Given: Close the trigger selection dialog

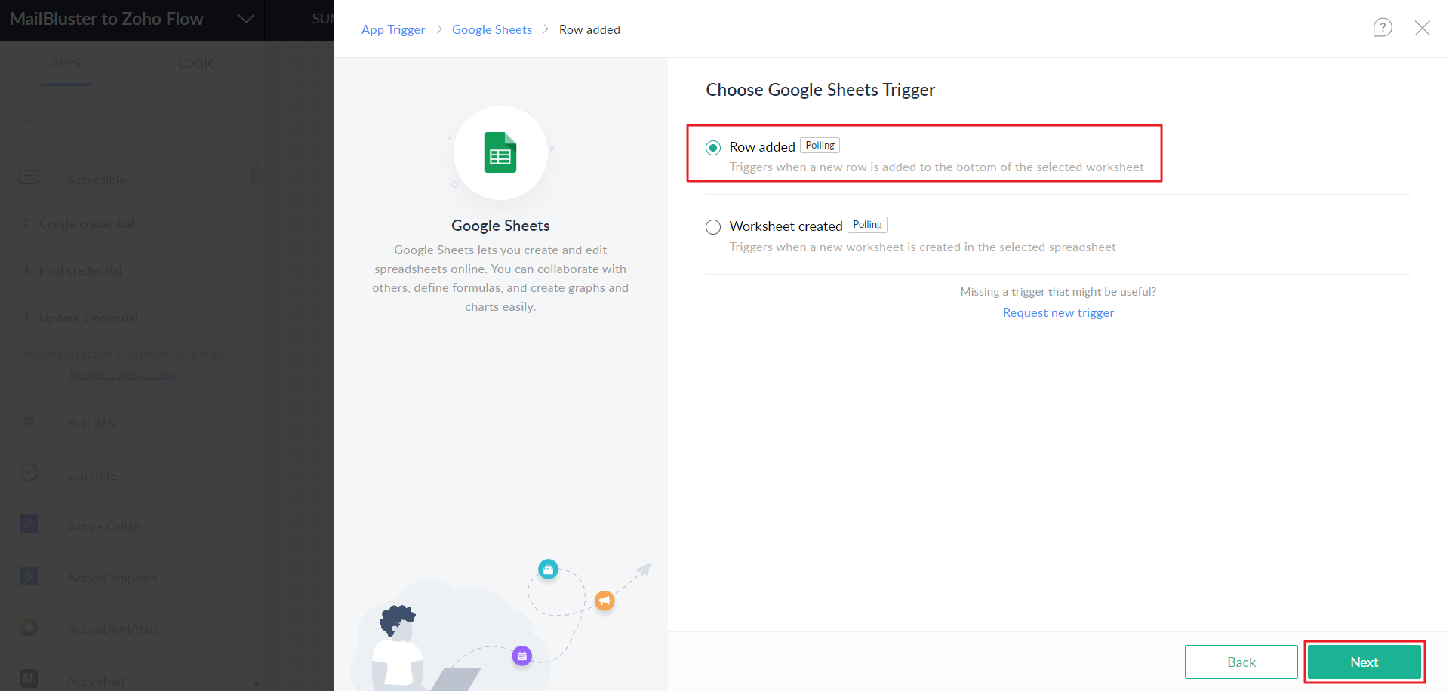Looking at the screenshot, I should coord(1422,28).
